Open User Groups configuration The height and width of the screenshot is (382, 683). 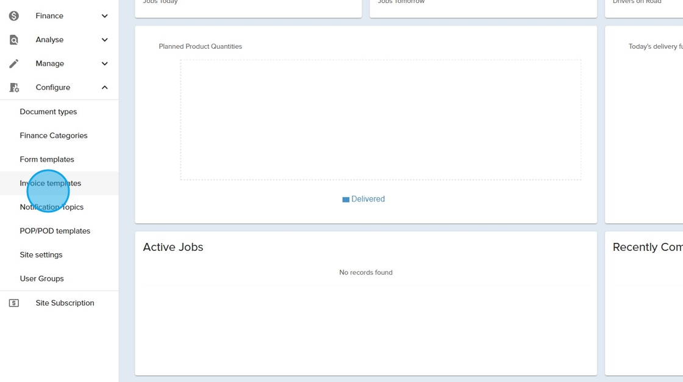coord(41,278)
